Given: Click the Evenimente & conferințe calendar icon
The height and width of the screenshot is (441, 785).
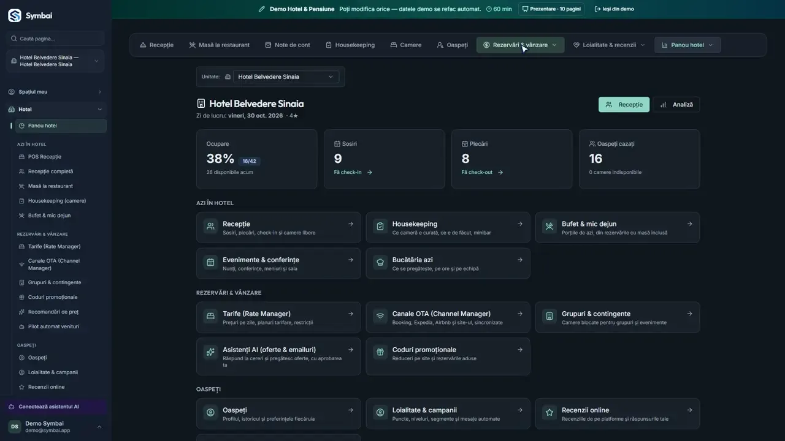Looking at the screenshot, I should (210, 263).
